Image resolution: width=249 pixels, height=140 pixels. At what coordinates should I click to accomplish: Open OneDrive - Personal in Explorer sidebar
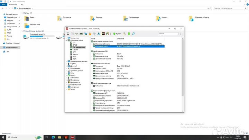pos(11,43)
